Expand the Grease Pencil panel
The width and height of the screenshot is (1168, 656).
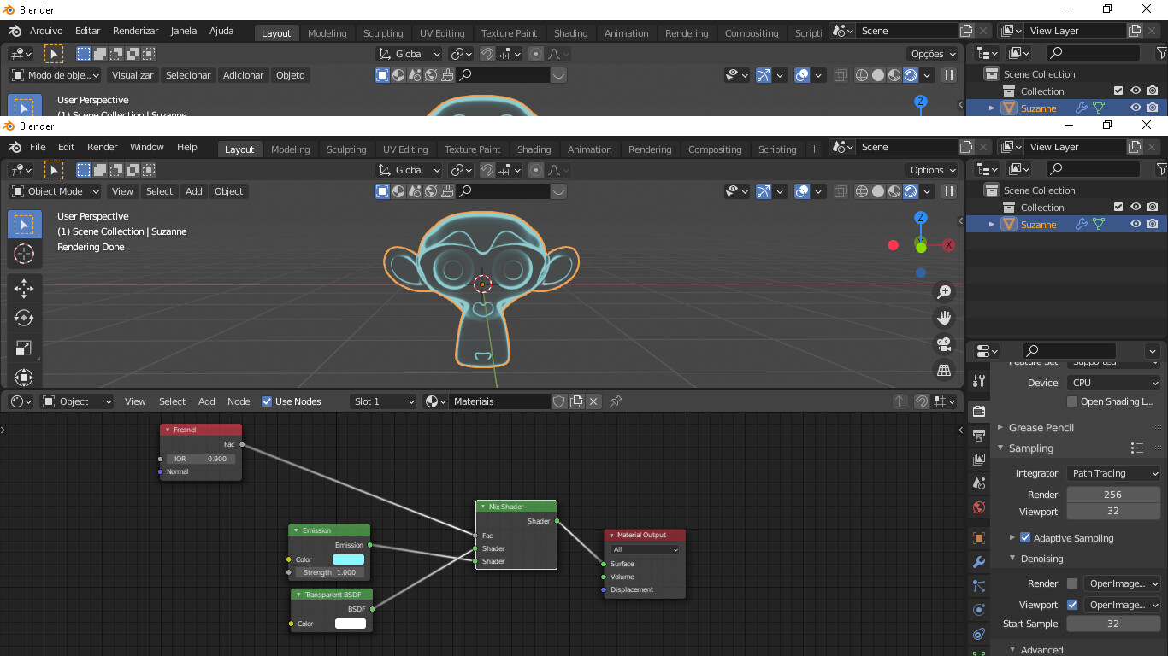(1000, 428)
